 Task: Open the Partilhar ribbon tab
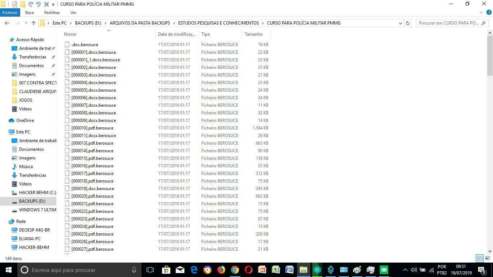click(x=52, y=13)
